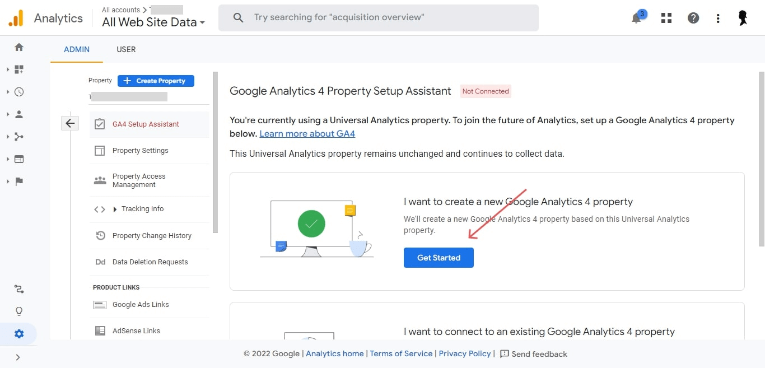
Task: Click the search magnifier icon
Action: [238, 18]
